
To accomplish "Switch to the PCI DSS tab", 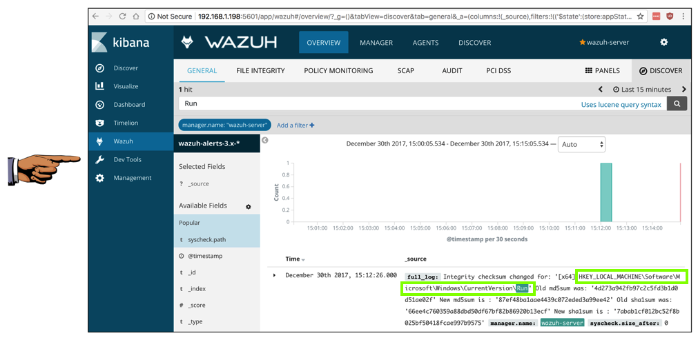I will [x=498, y=70].
